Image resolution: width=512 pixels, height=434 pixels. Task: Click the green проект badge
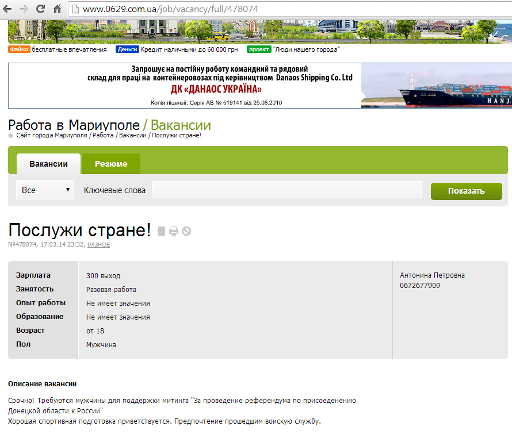click(258, 49)
